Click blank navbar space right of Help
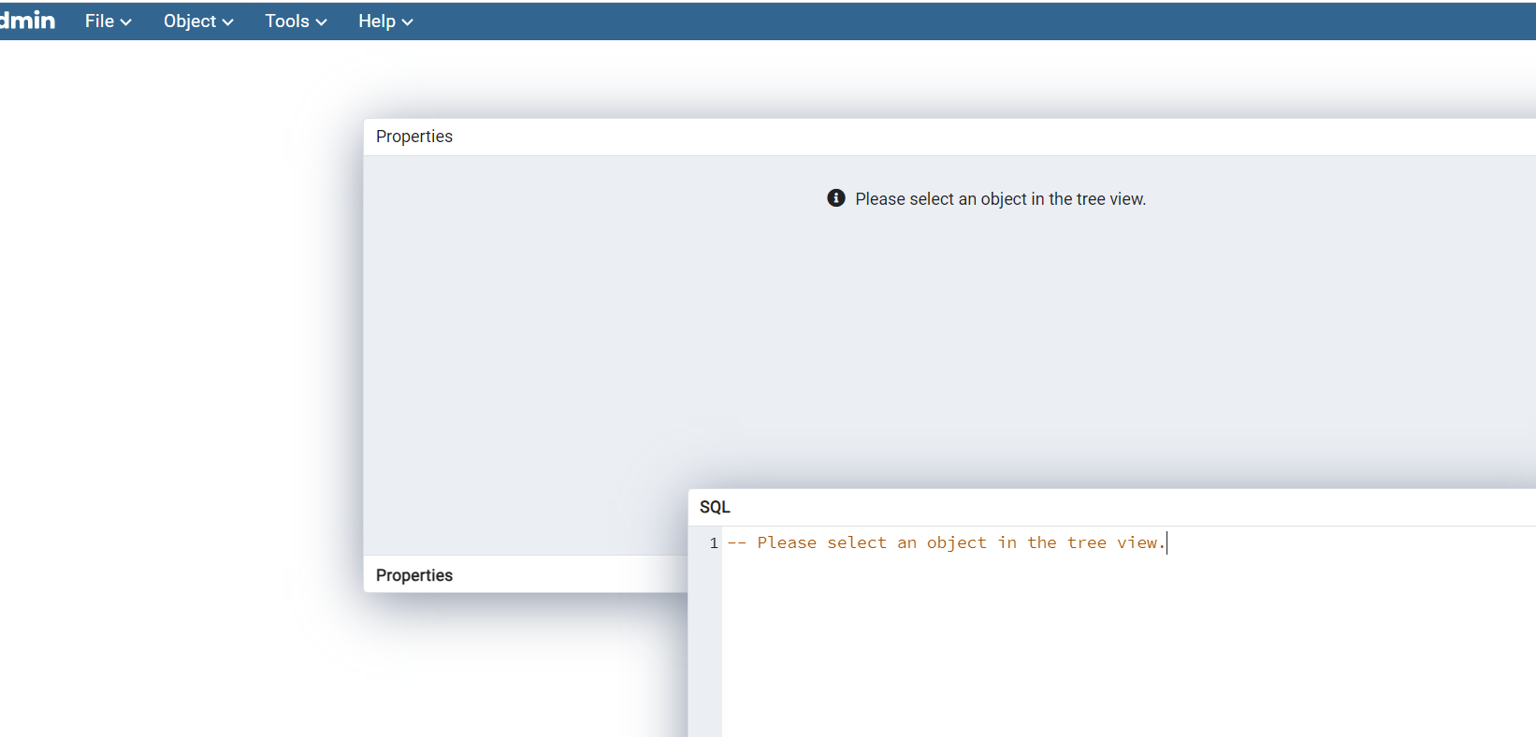1536x737 pixels. point(935,22)
